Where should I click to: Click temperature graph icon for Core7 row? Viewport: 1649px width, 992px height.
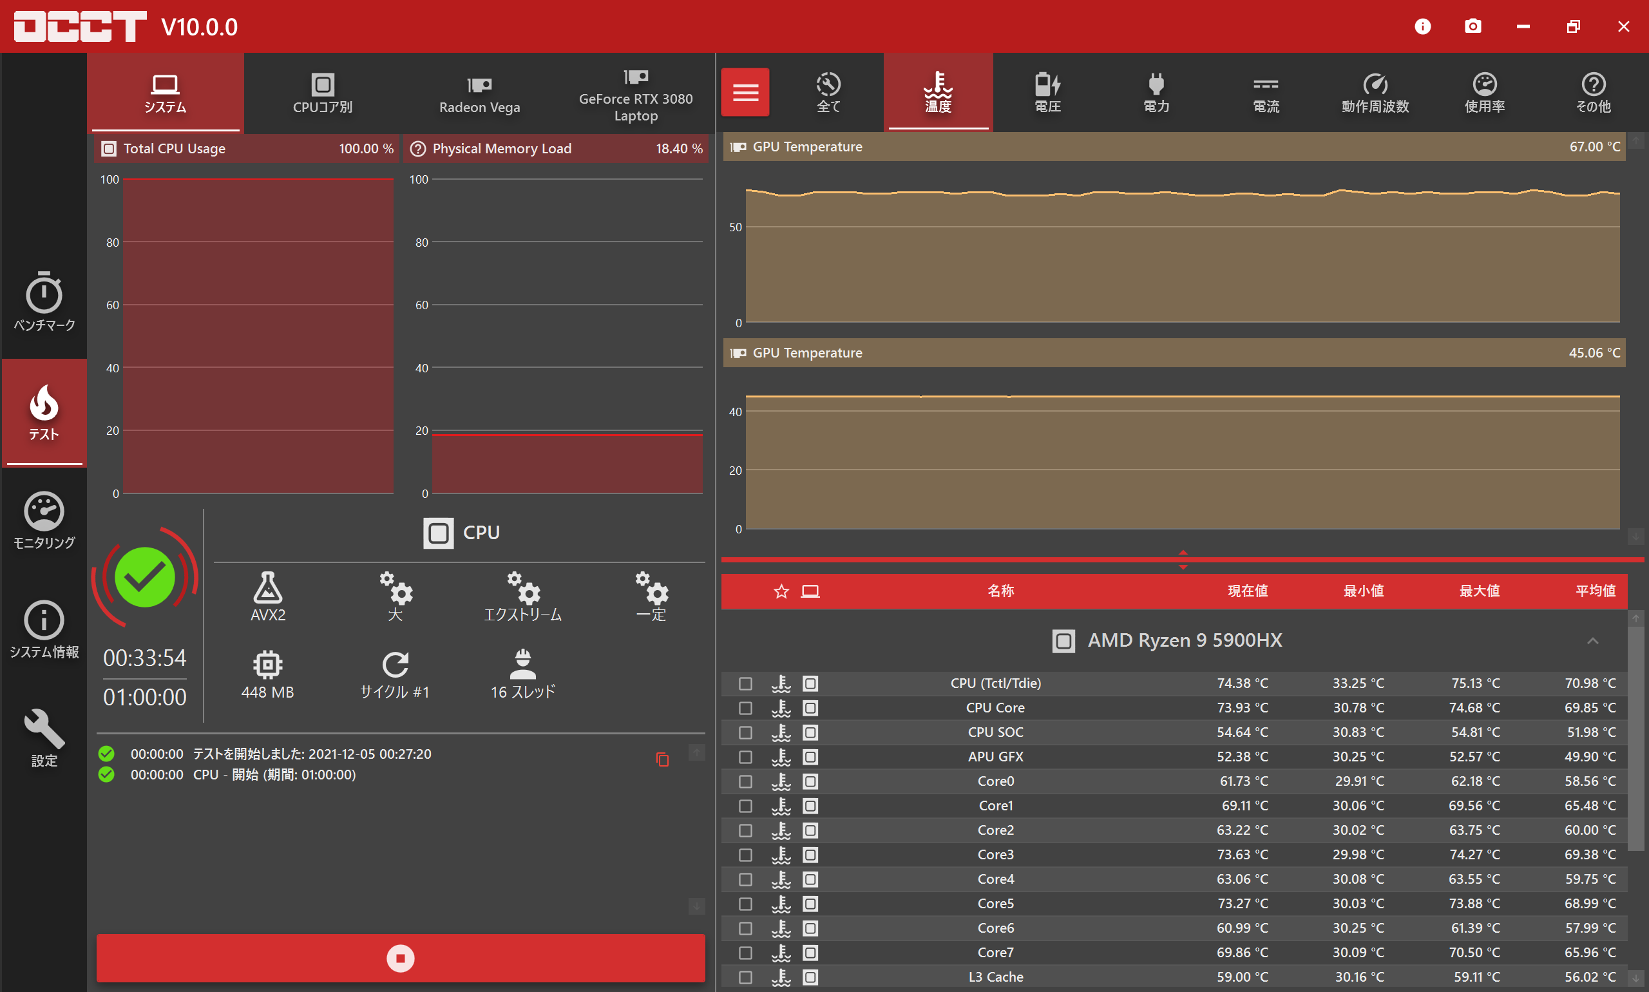[781, 952]
